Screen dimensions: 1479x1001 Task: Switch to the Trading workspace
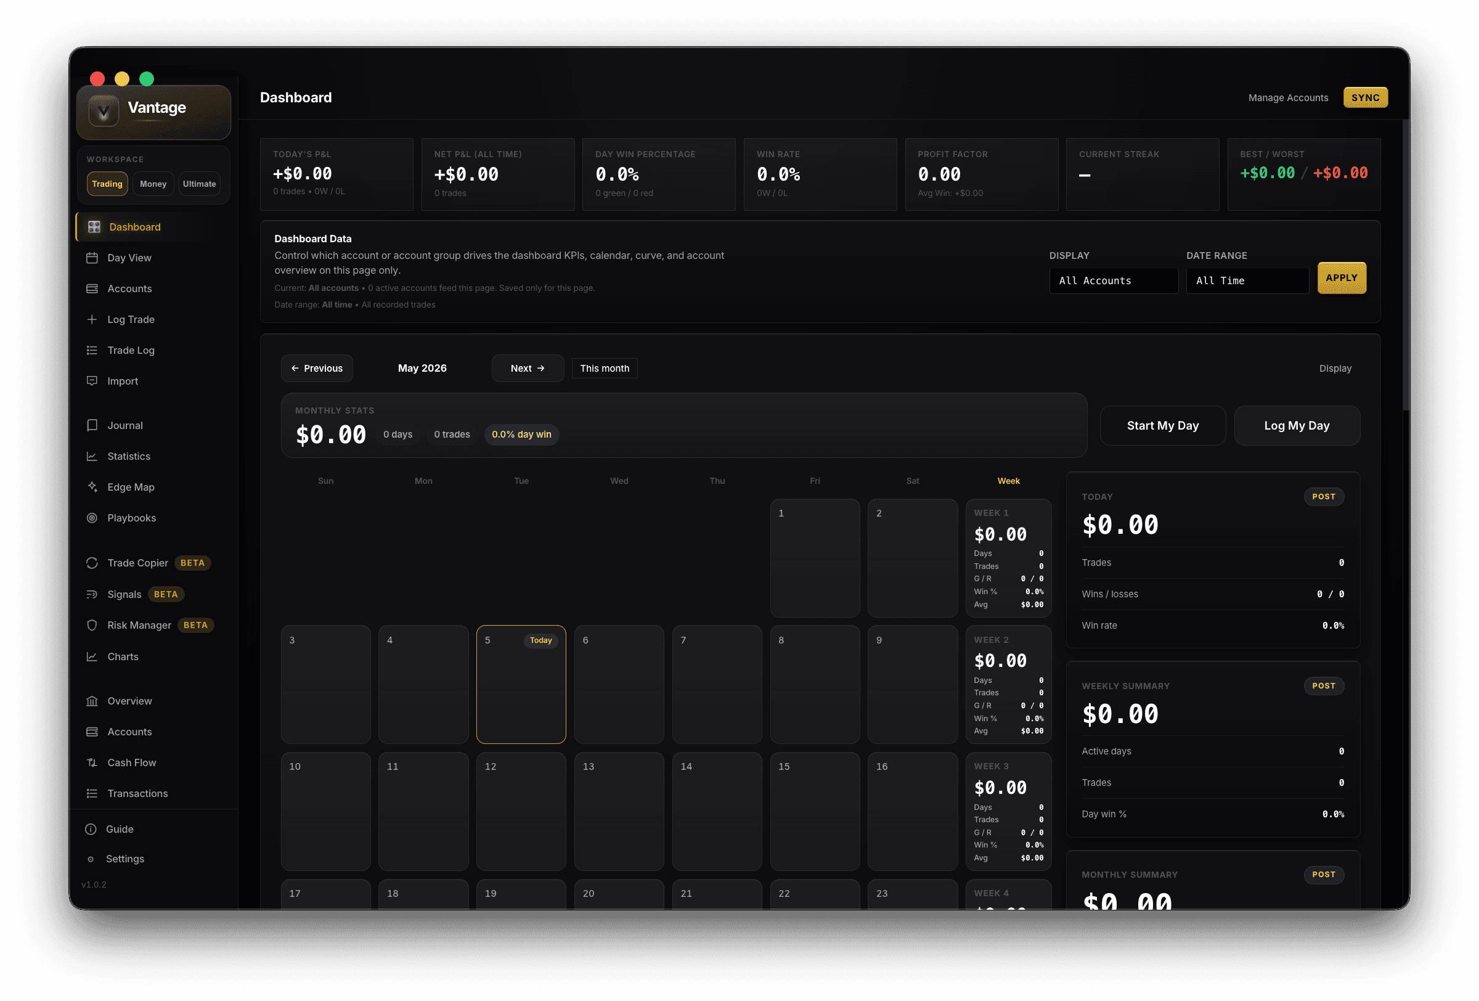[x=107, y=184]
